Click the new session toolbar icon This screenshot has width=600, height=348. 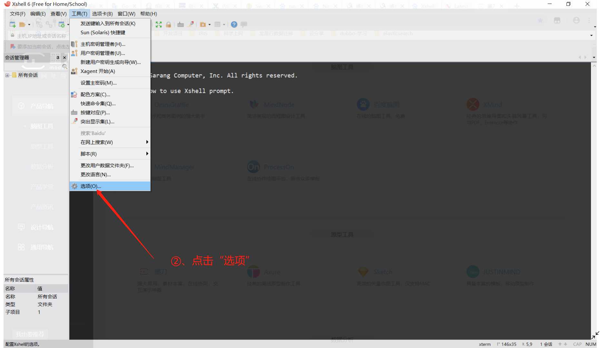click(x=13, y=24)
